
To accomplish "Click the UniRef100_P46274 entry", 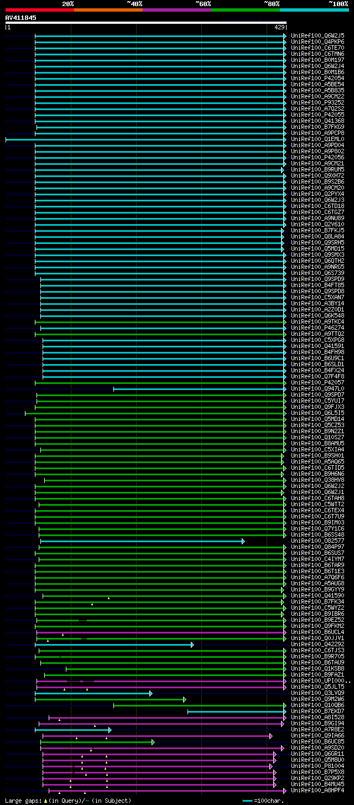I will point(317,328).
